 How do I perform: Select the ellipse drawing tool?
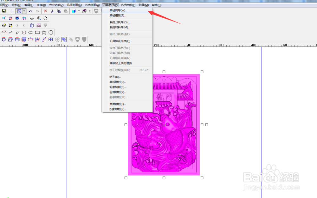click(x=30, y=33)
